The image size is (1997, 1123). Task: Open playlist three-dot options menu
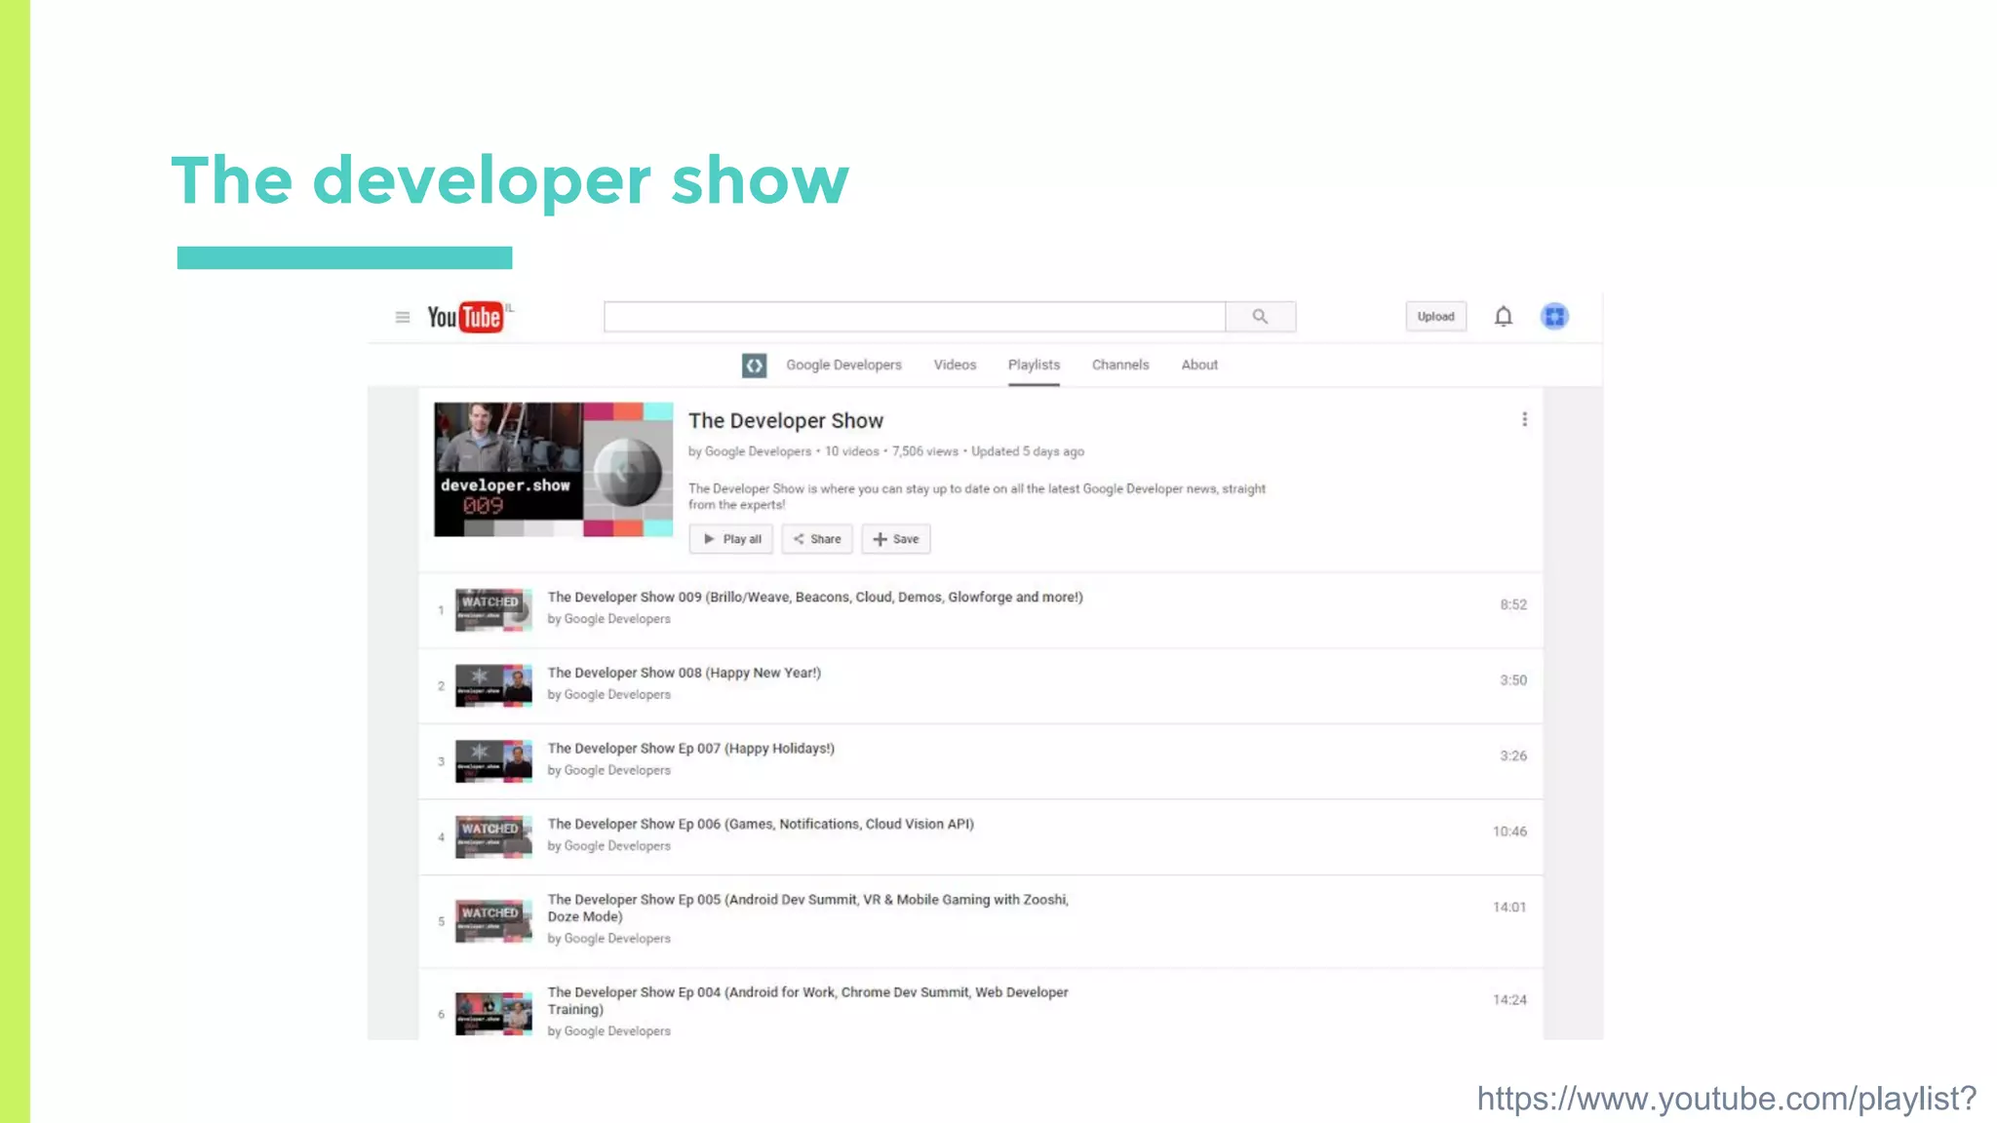click(1524, 419)
